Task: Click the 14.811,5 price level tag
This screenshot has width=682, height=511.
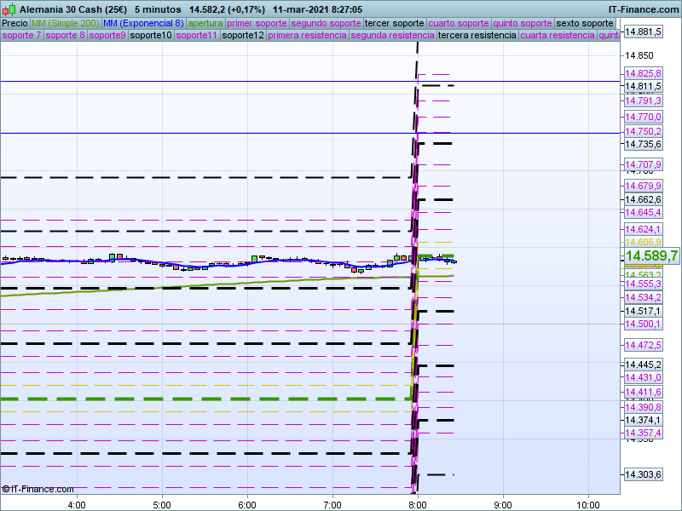Action: 643,86
